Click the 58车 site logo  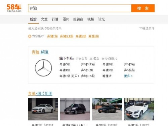coord(14,8)
